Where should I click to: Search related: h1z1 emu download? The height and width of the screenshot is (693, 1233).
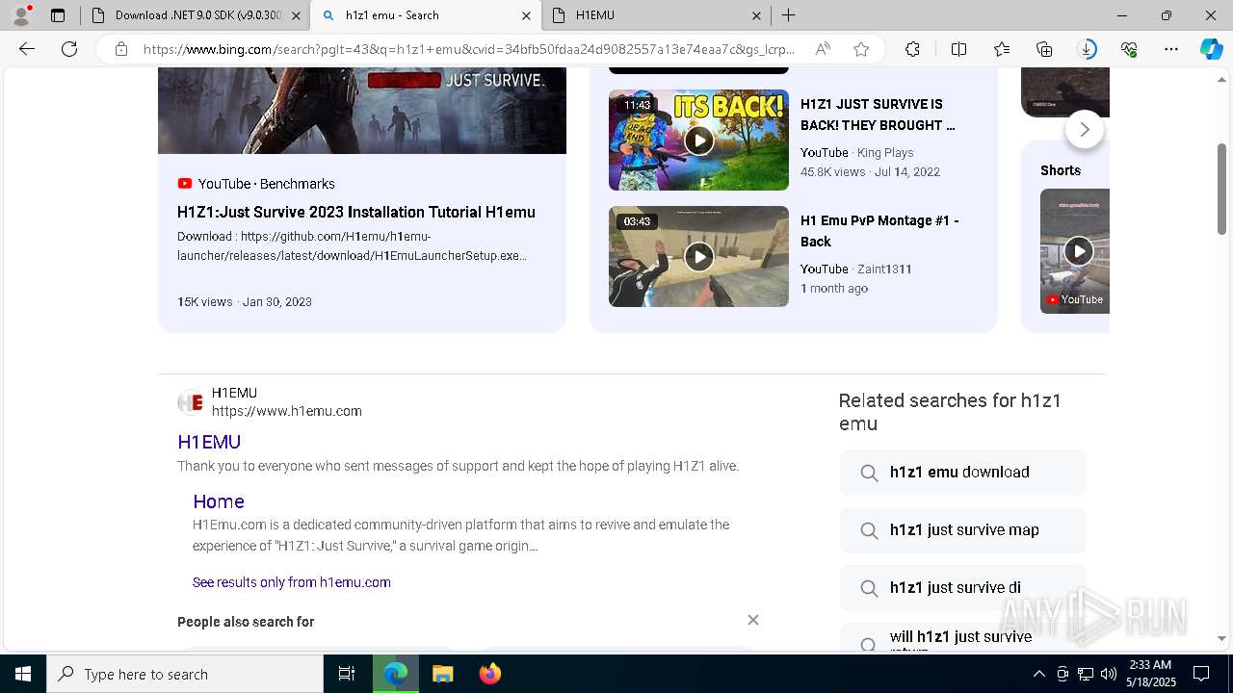[963, 473]
